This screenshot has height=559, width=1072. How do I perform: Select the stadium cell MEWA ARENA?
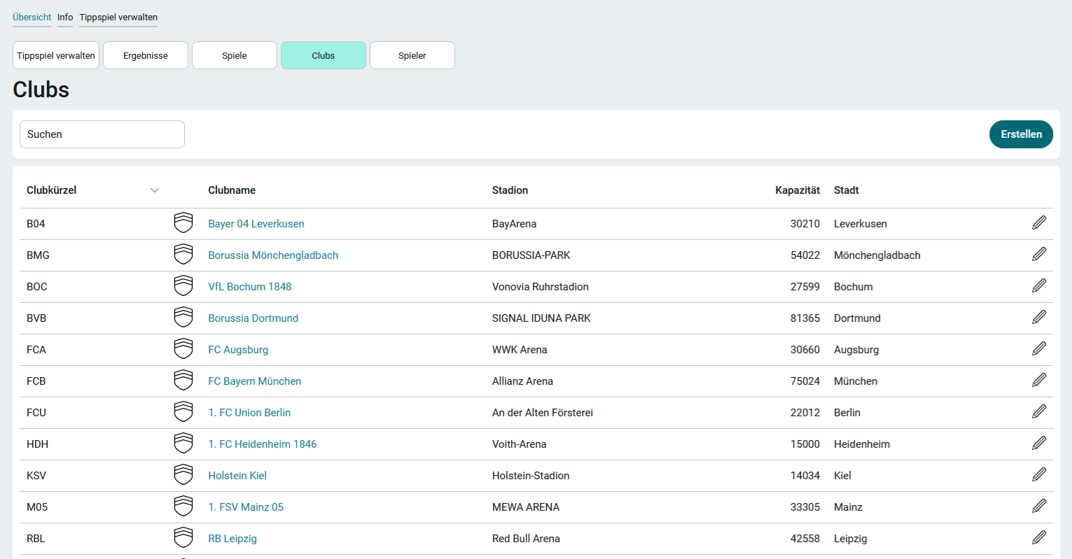(x=526, y=507)
